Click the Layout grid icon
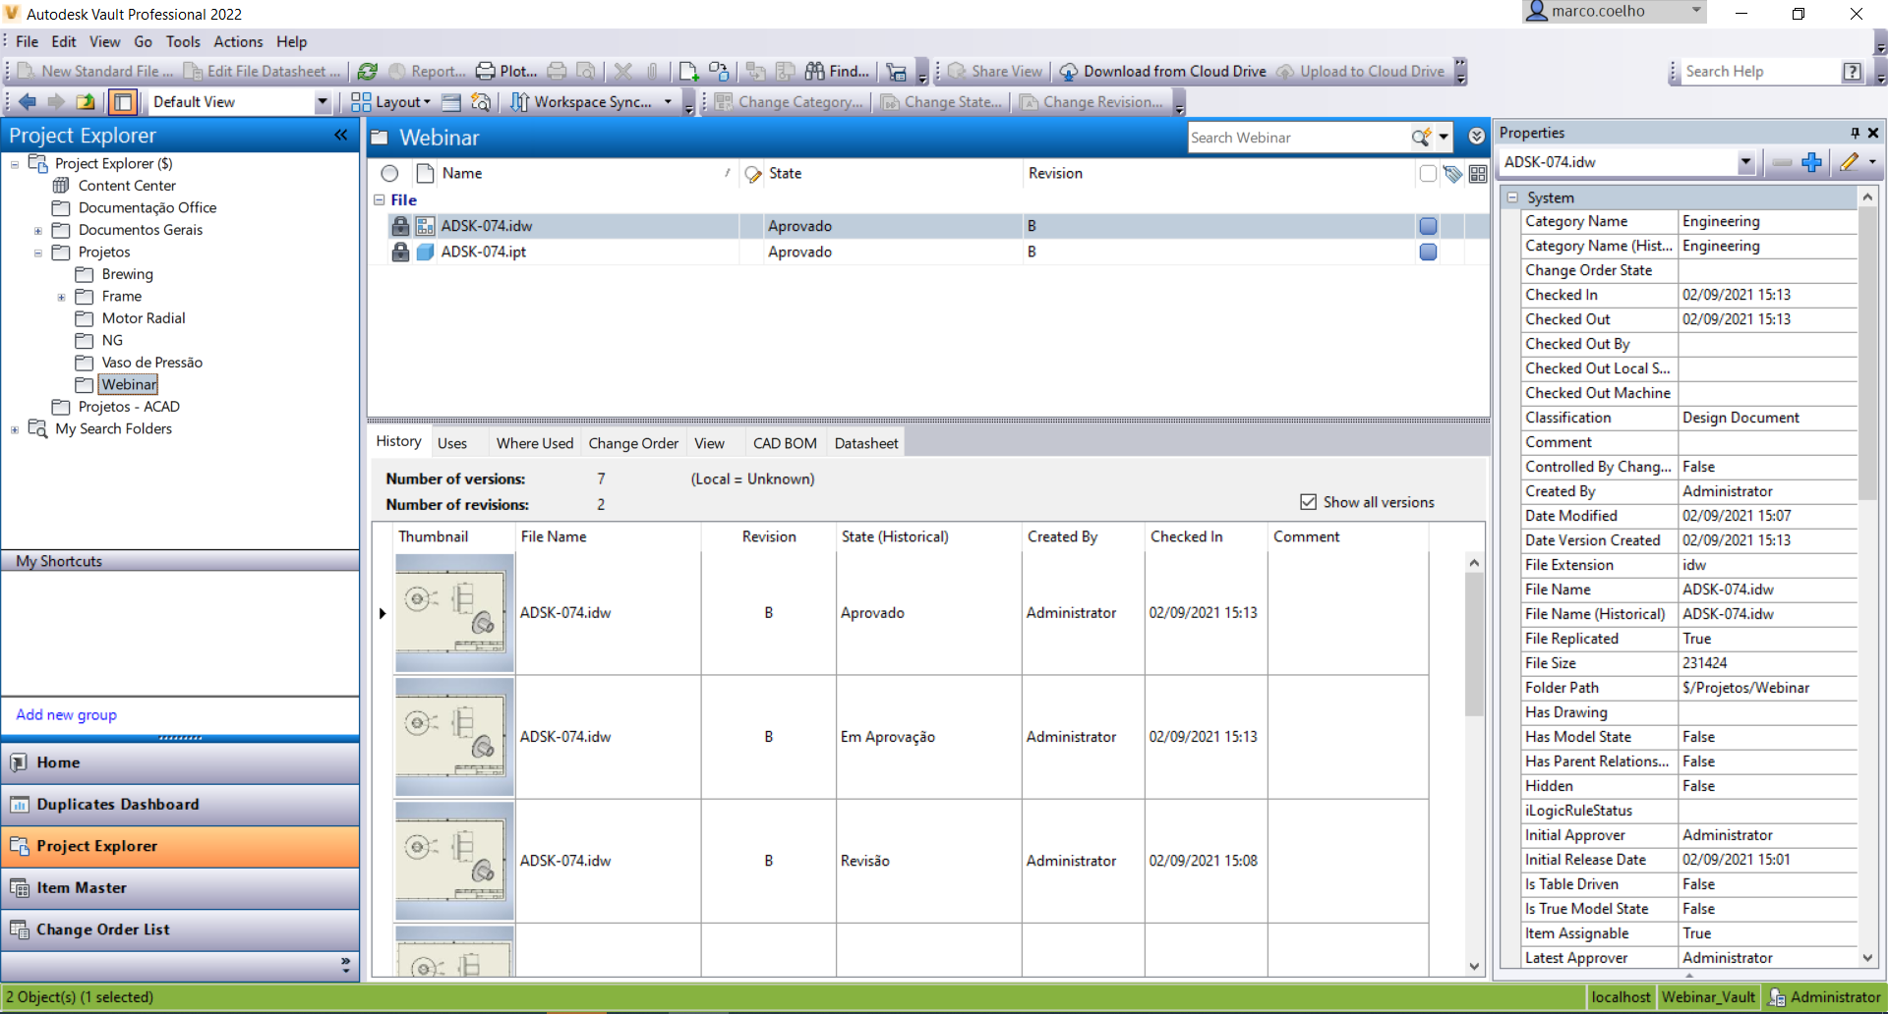 click(x=361, y=102)
